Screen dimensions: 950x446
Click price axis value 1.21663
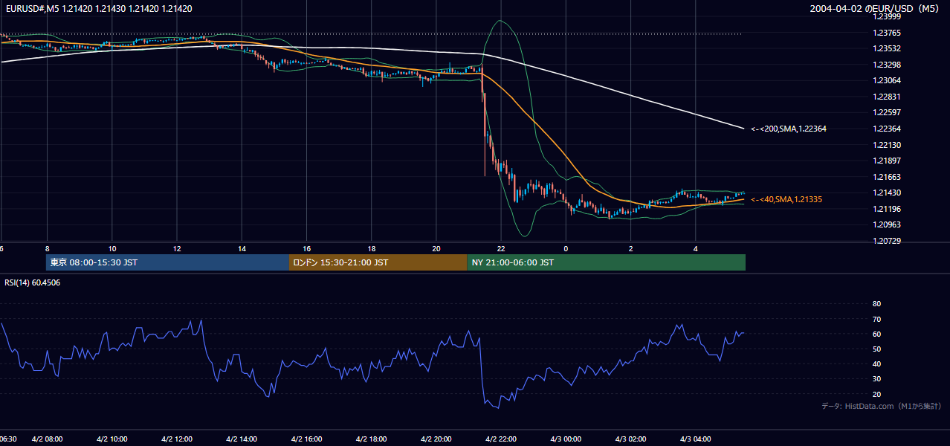click(x=887, y=177)
